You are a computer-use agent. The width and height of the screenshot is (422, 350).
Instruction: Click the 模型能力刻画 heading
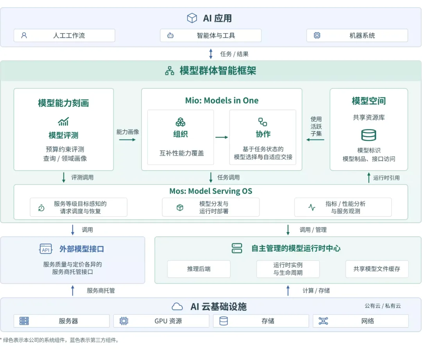pyautogui.click(x=64, y=103)
